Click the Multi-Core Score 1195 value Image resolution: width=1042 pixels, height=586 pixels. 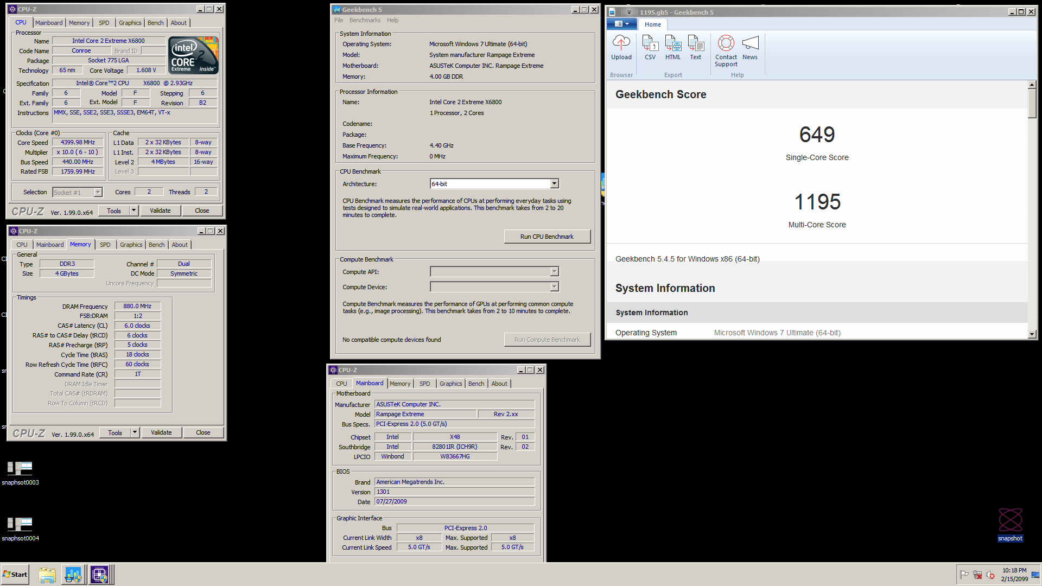click(817, 202)
